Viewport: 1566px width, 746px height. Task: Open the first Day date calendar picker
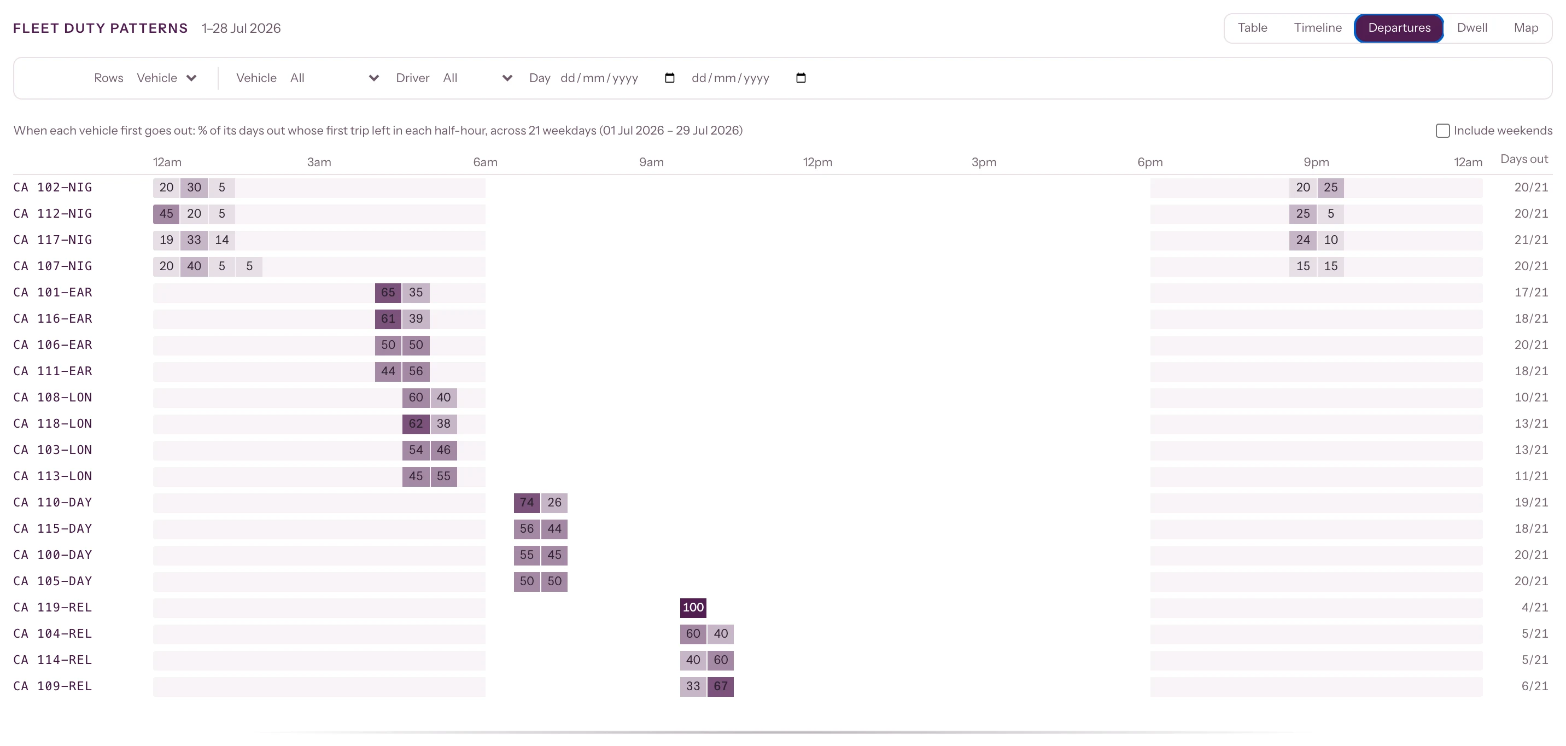click(x=669, y=78)
